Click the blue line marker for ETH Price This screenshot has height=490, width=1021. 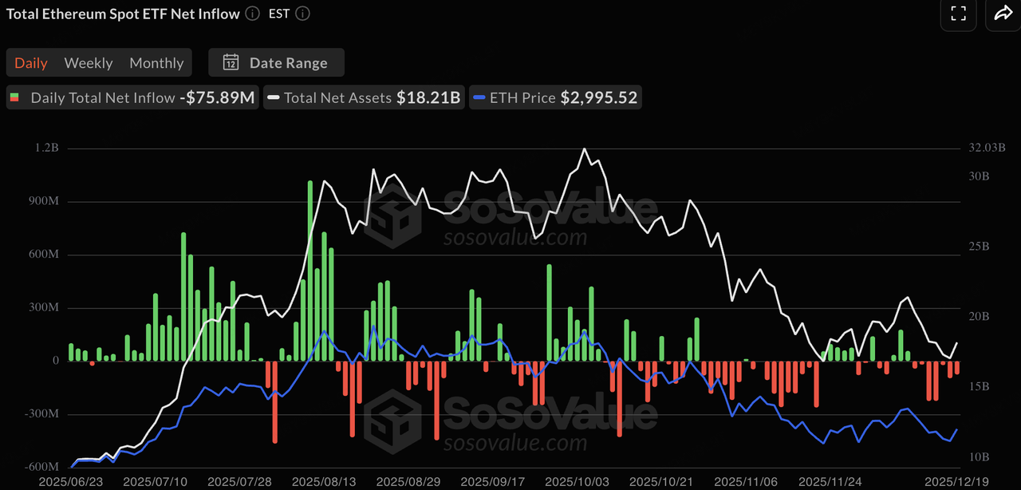[x=479, y=98]
